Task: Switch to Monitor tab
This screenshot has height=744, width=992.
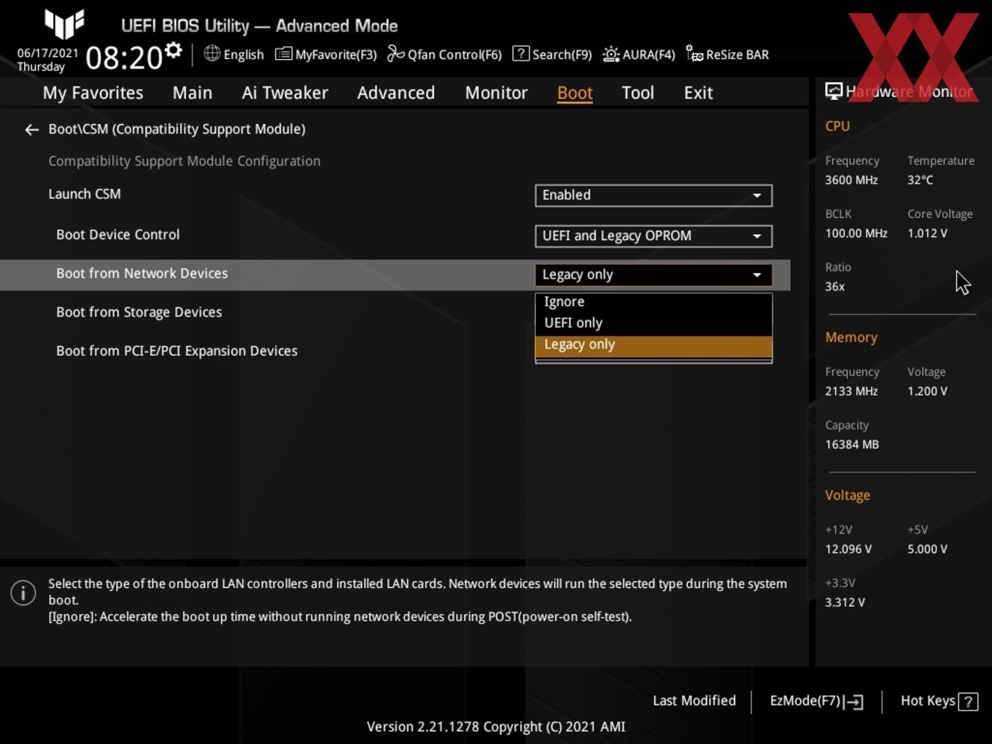Action: pos(496,93)
